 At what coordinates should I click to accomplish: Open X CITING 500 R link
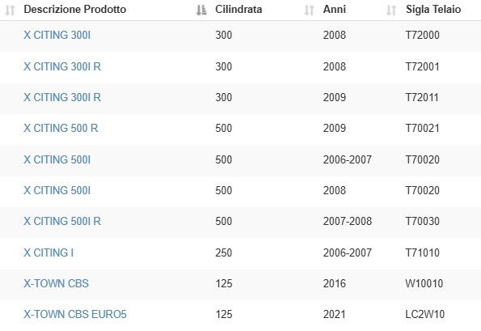click(61, 128)
